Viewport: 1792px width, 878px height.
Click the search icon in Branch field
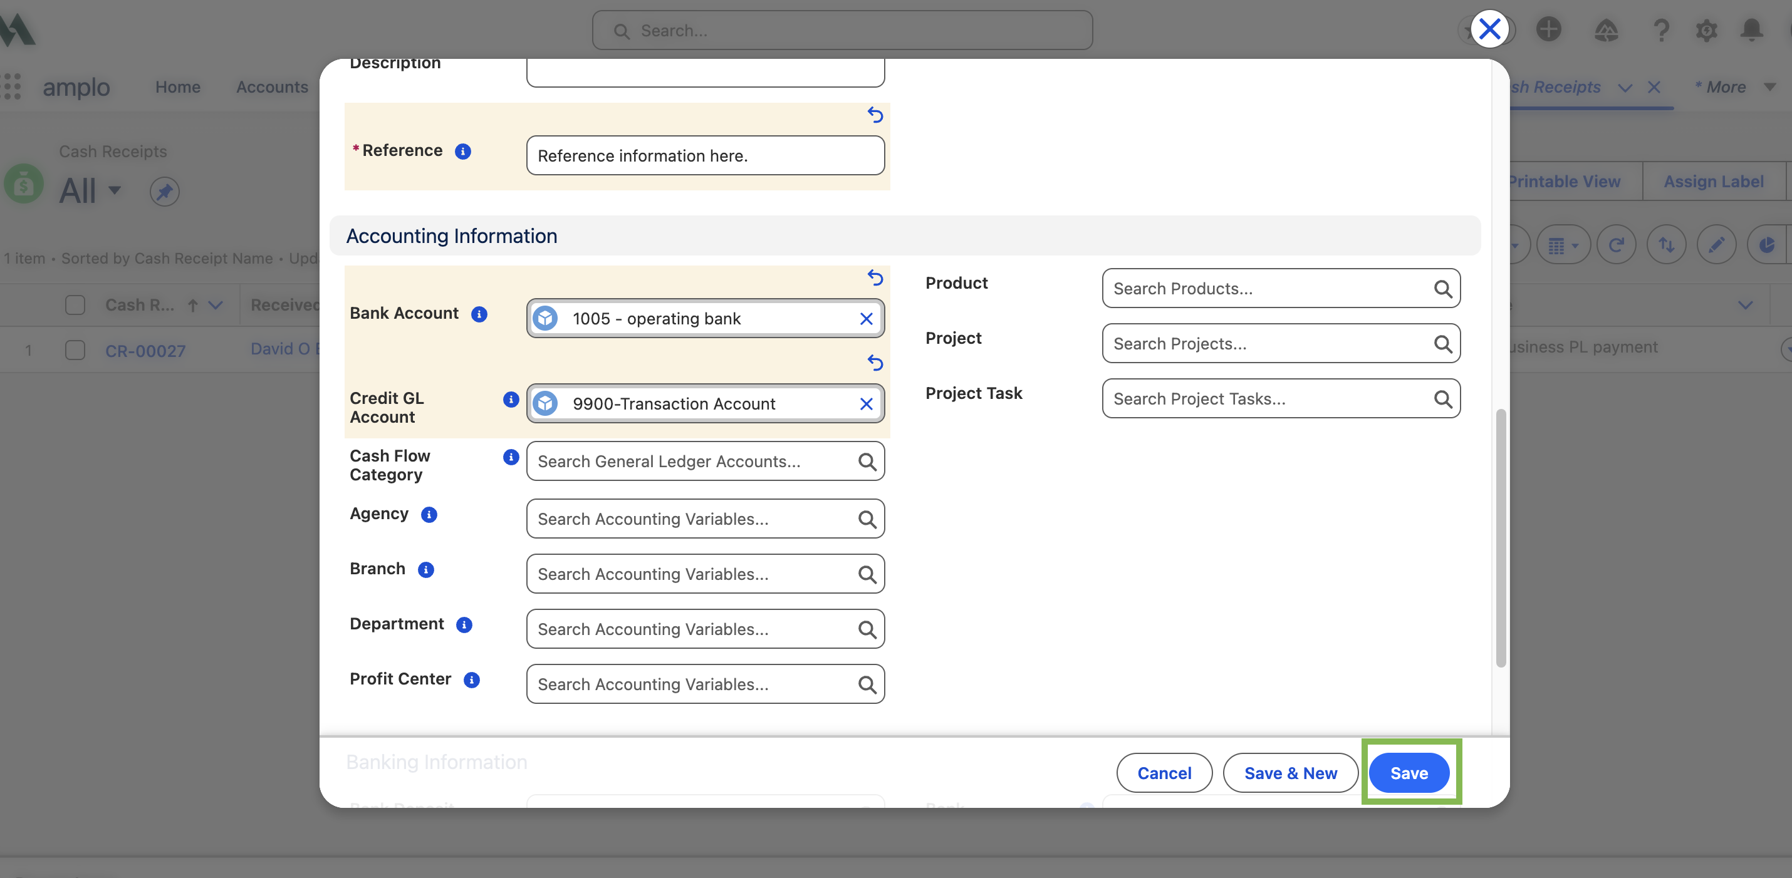pos(867,574)
